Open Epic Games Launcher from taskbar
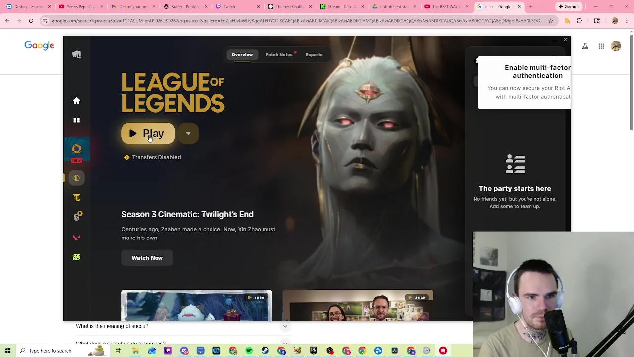 point(314,351)
